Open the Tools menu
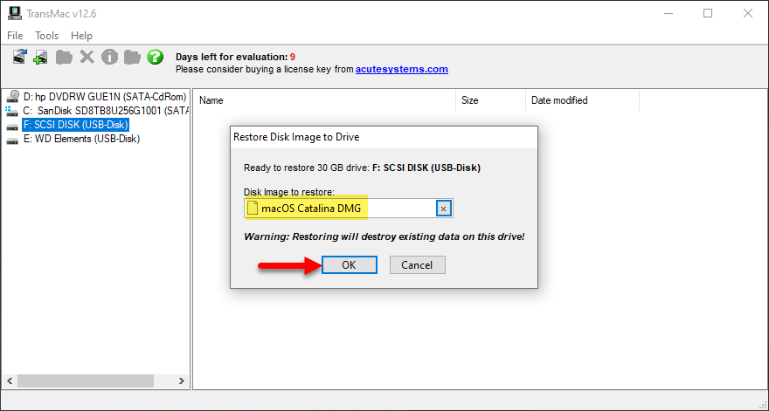The image size is (769, 411). click(x=47, y=36)
